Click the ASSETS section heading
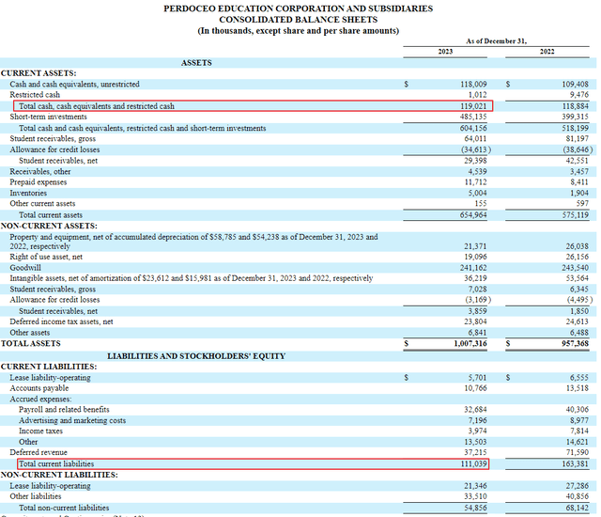This screenshot has width=601, height=517. coord(196,63)
